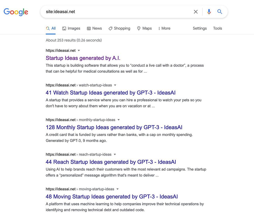This screenshot has width=254, height=218.
Task: Open 'Startup Ideas generated by A.I.' result
Action: click(x=83, y=58)
